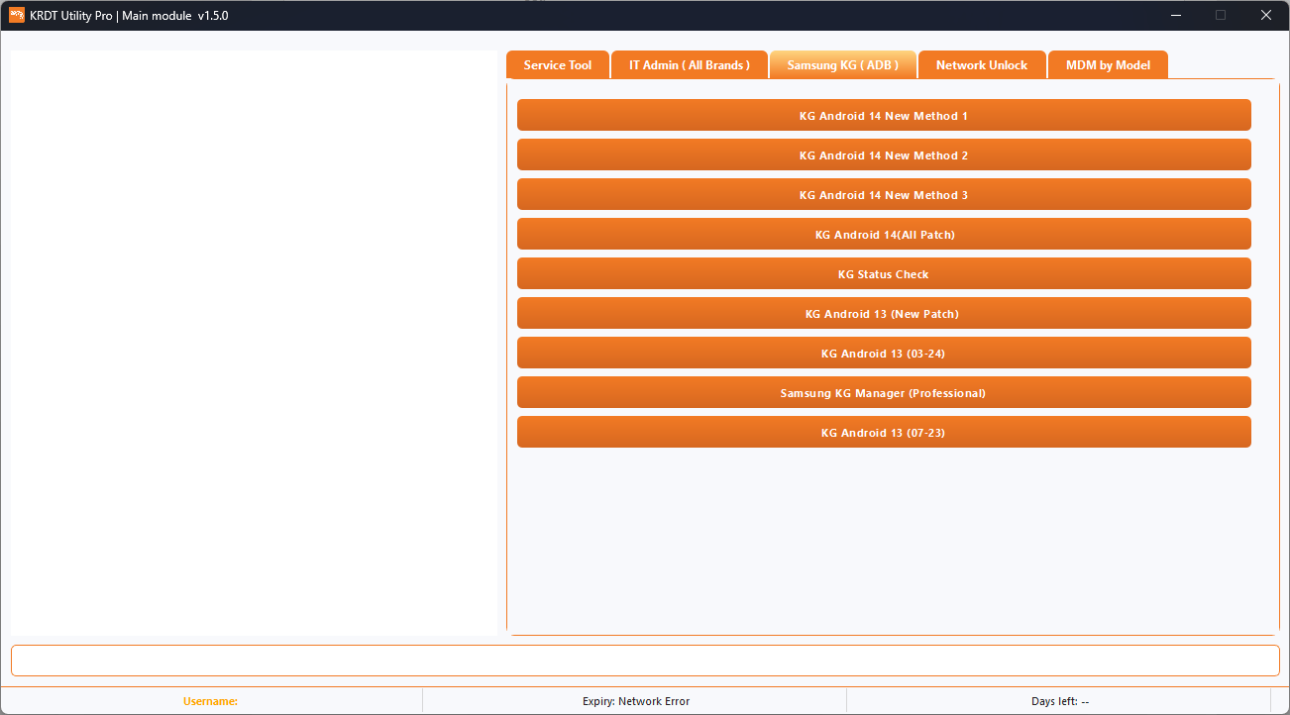Click the Username field in status bar
Image resolution: width=1290 pixels, height=715 pixels.
coord(210,701)
